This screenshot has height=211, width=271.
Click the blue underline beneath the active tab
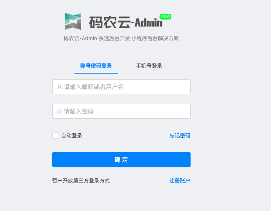point(96,73)
